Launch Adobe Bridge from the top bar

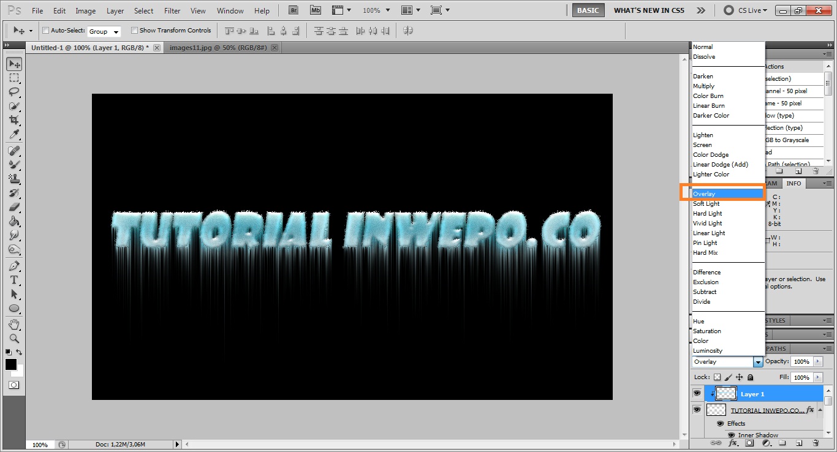pyautogui.click(x=294, y=10)
